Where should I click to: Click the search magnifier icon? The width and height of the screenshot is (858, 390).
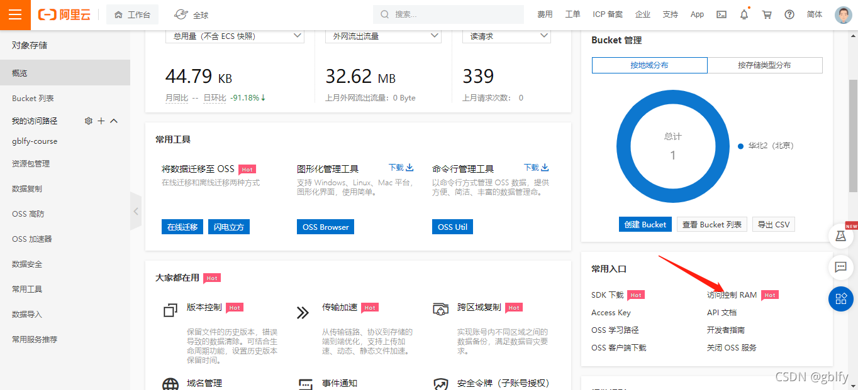pos(384,14)
